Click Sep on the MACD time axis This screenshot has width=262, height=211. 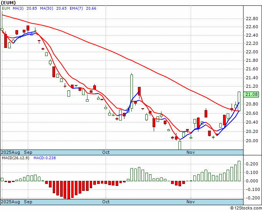[28, 202]
